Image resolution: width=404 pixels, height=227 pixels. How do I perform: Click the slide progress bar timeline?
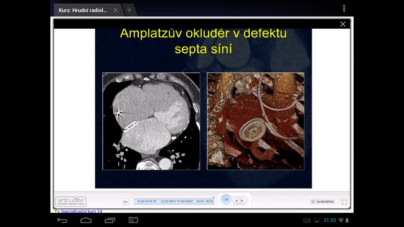point(174,202)
